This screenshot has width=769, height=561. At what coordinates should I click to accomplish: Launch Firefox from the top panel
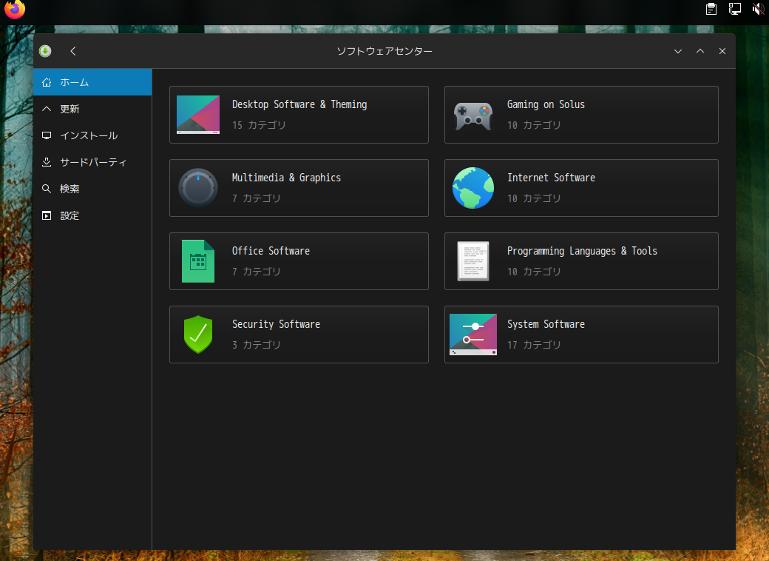tap(15, 10)
